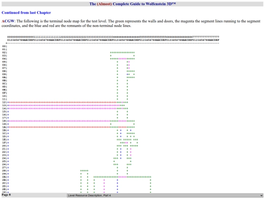Select row label "2A" of the map
Screen dimensions: 265x199
pyautogui.click(x=4, y=177)
